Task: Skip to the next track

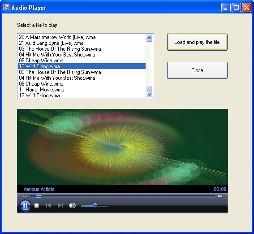Action: pos(60,206)
